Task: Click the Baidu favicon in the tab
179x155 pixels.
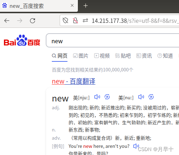Action: click(5, 5)
